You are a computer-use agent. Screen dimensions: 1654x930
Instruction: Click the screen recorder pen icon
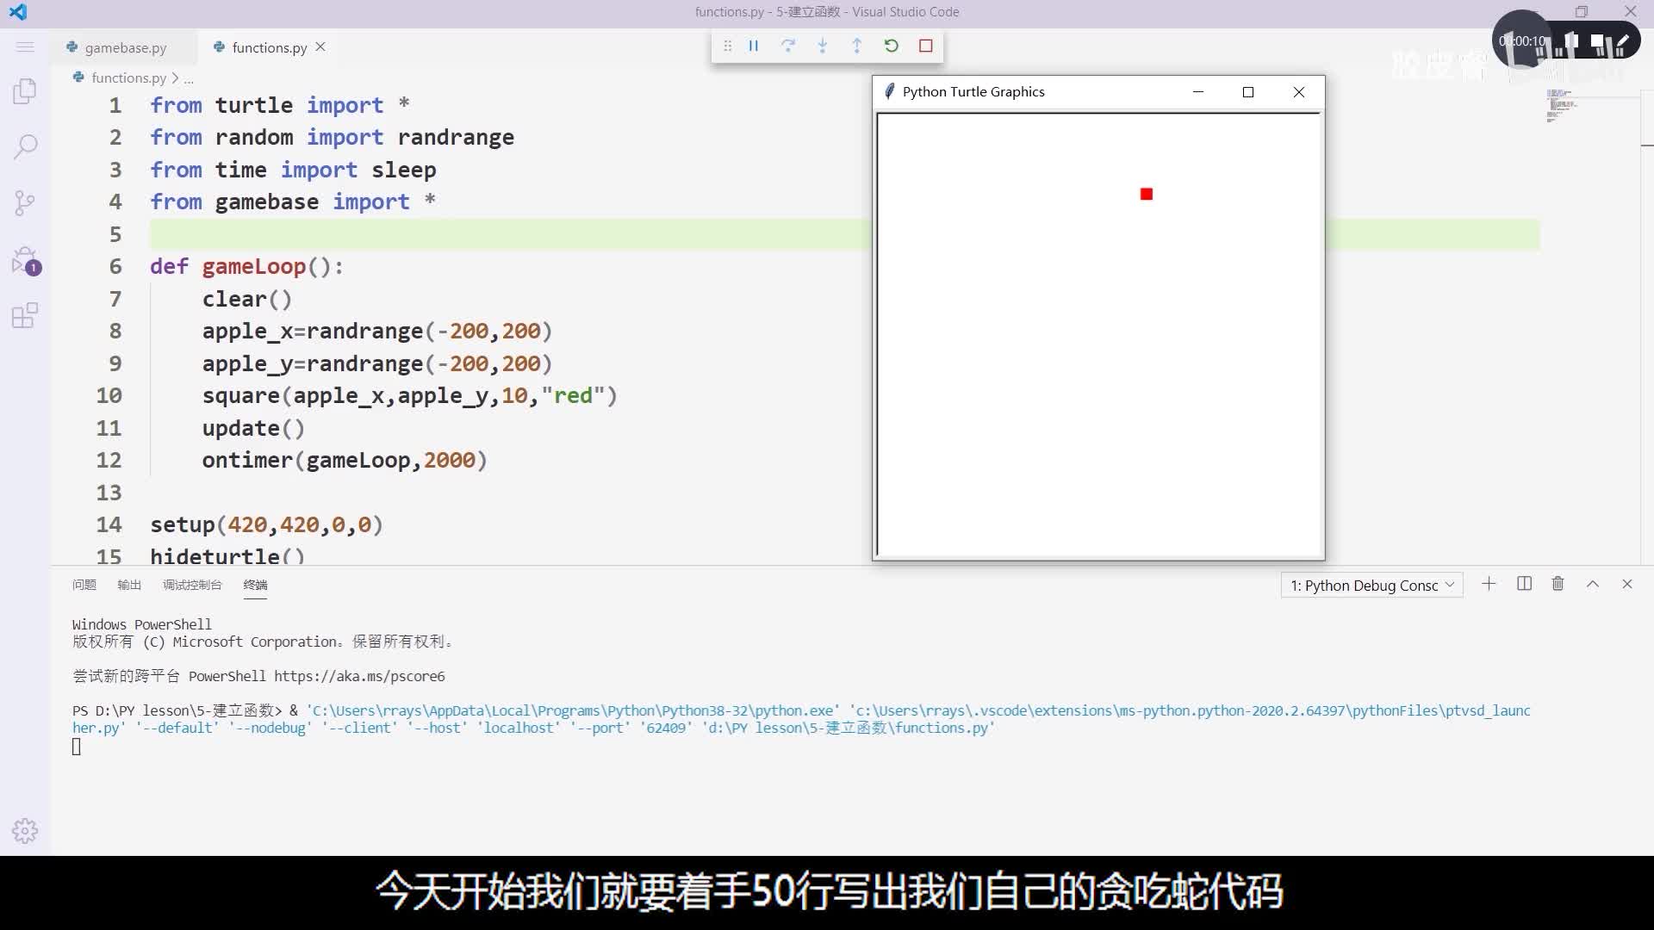pos(1623,42)
